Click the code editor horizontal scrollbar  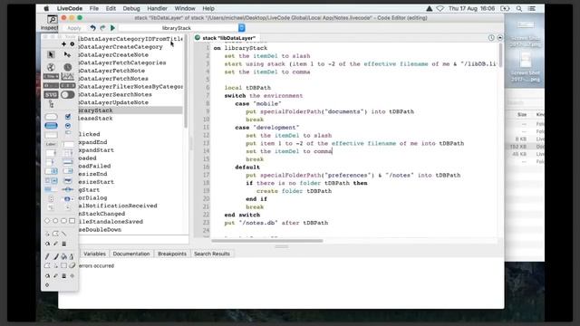(267, 241)
